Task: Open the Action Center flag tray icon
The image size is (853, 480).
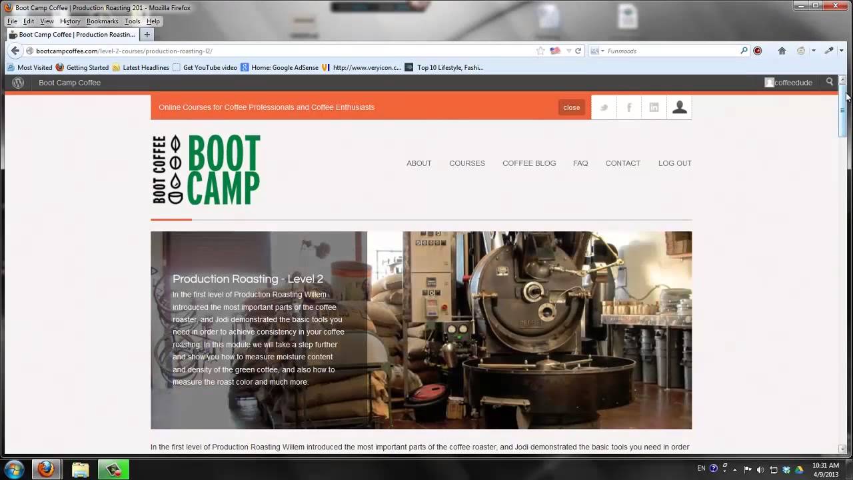Action: coord(748,469)
